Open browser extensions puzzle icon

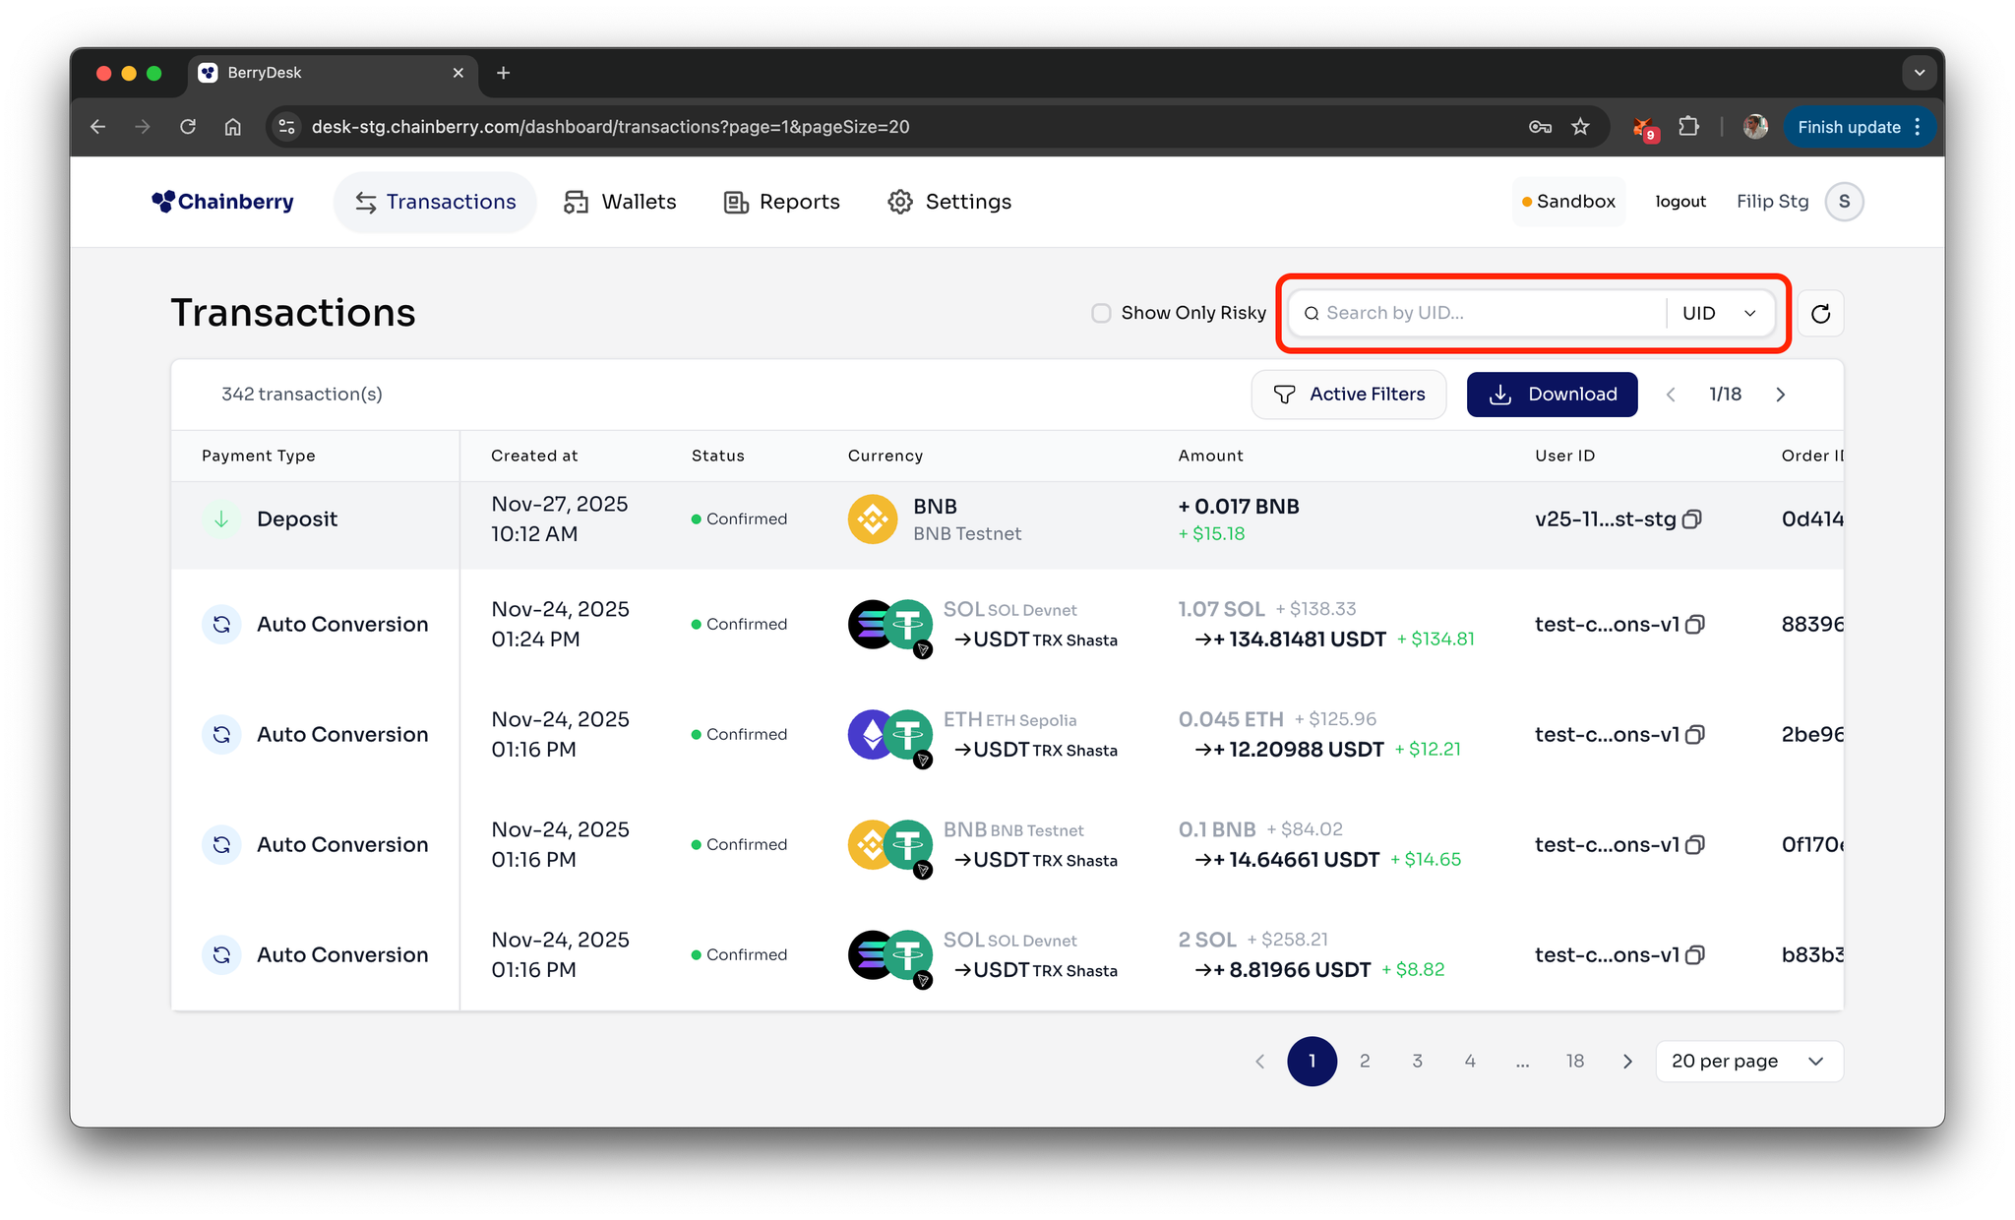tap(1688, 127)
